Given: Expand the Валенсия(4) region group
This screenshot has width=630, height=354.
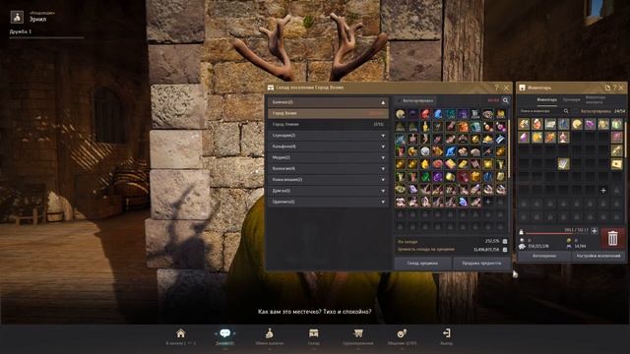Looking at the screenshot, I should (x=328, y=168).
